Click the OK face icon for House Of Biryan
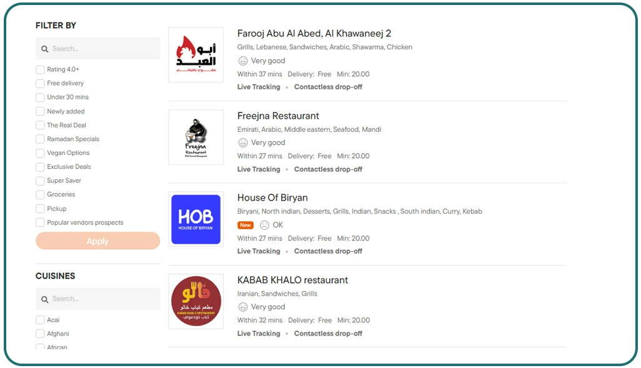Image resolution: width=641 pixels, height=368 pixels. (264, 225)
